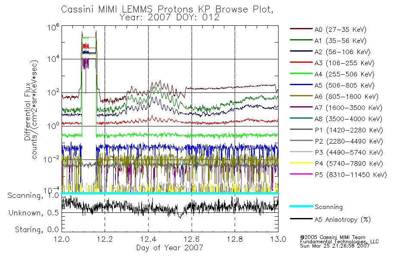
Task: Click the Differential Flux y-axis label
Action: click(x=28, y=112)
